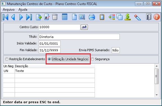Confirm Centro Custo with enter arrow button
Screen dimensions: 162x106
(84, 27)
